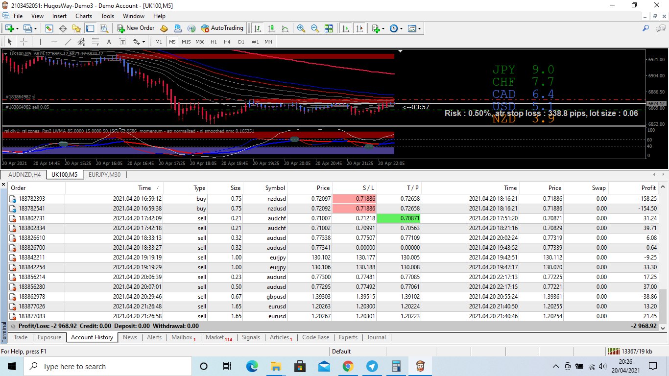Toggle AutoTrading on or off

pyautogui.click(x=222, y=28)
